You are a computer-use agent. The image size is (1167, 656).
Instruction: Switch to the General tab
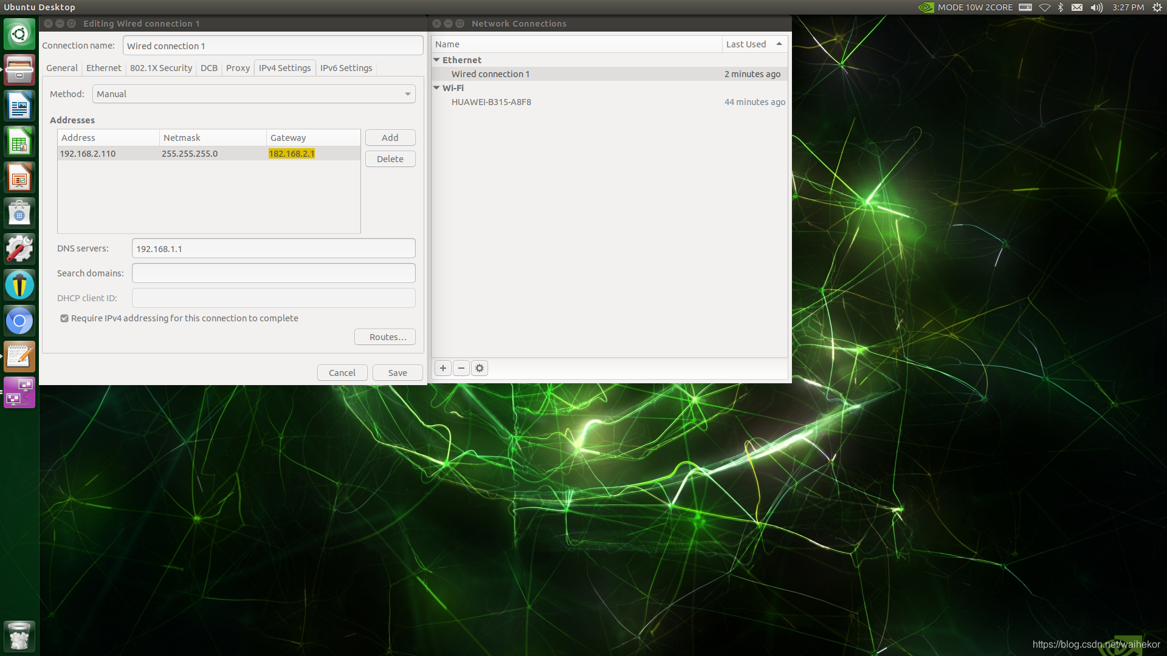pyautogui.click(x=62, y=68)
